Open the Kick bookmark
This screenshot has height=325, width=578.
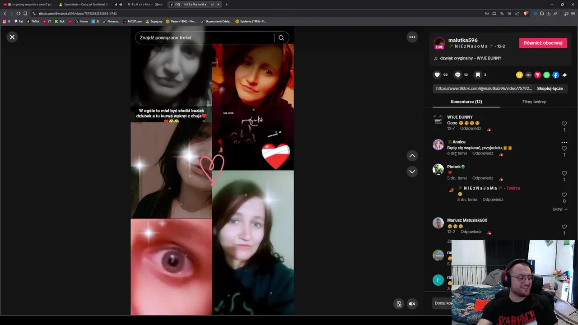[60, 21]
